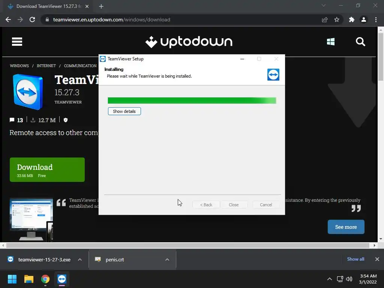Screen dimensions: 384x288
Task: Open the clock and date panel
Action: coord(368,279)
